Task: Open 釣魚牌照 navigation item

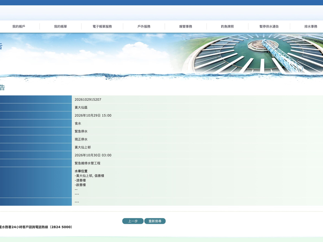Action: (x=227, y=26)
